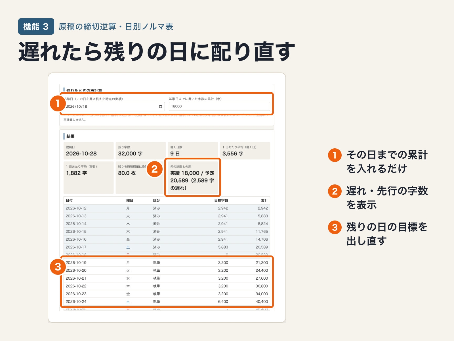Click cumulative value 27,600 in the 2026-10-21 row
Viewport: 454px width, 341px height.
pos(262,278)
